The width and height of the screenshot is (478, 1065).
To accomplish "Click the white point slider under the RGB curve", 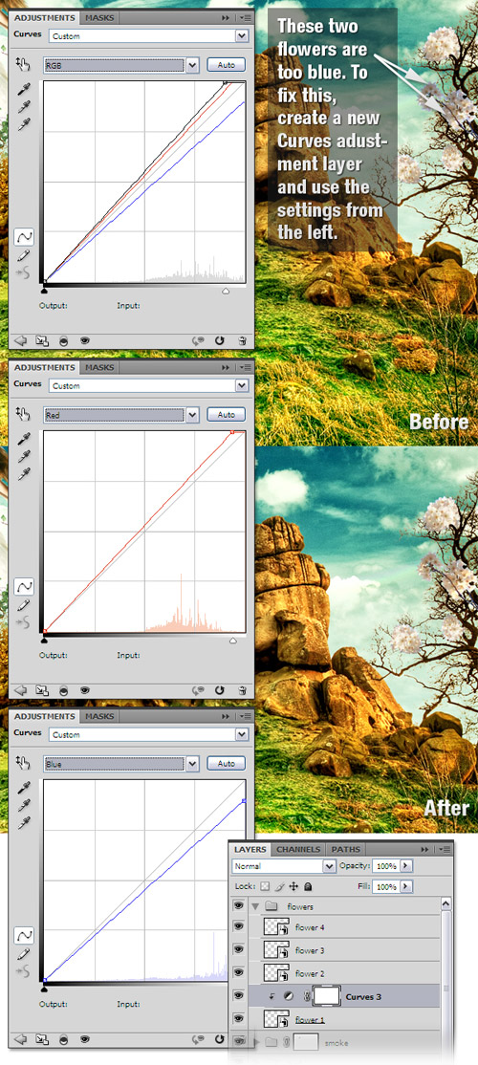I will coord(226,291).
